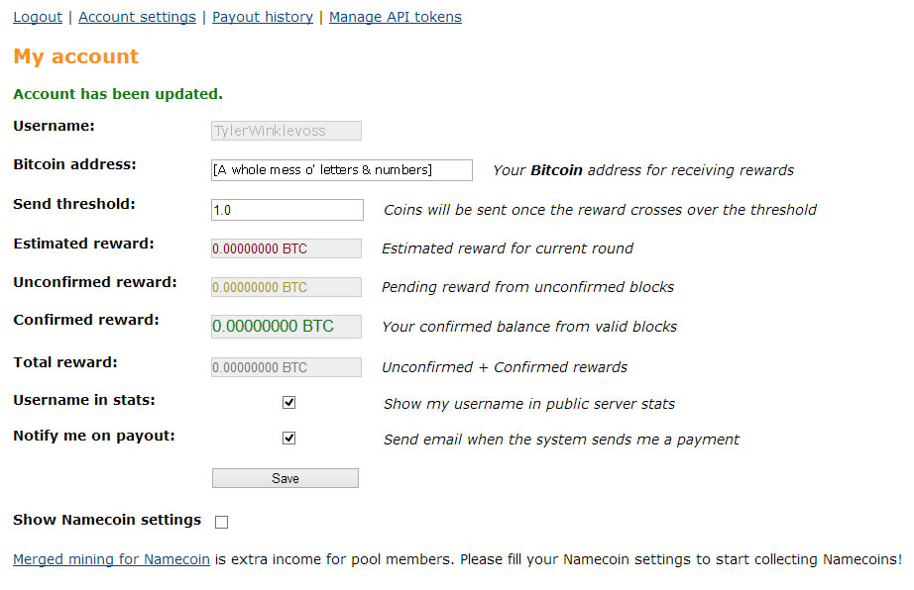
Task: Focus the Send threshold field
Action: click(x=287, y=210)
